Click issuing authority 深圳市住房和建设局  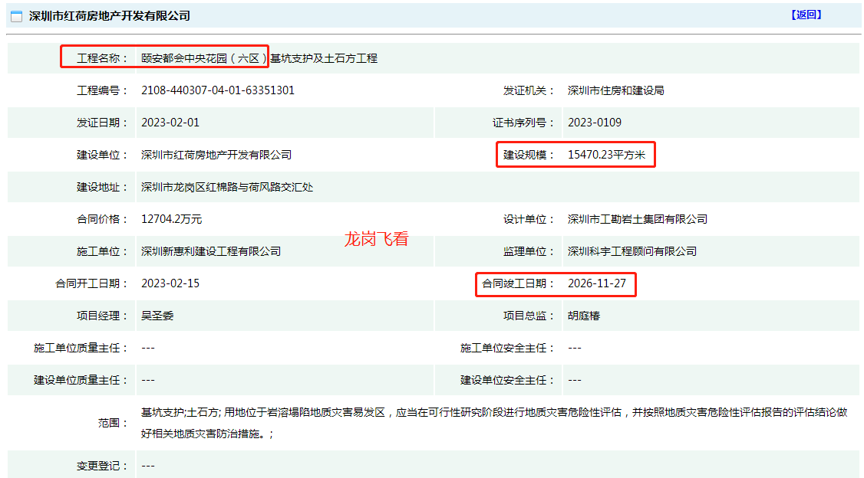[x=615, y=90]
